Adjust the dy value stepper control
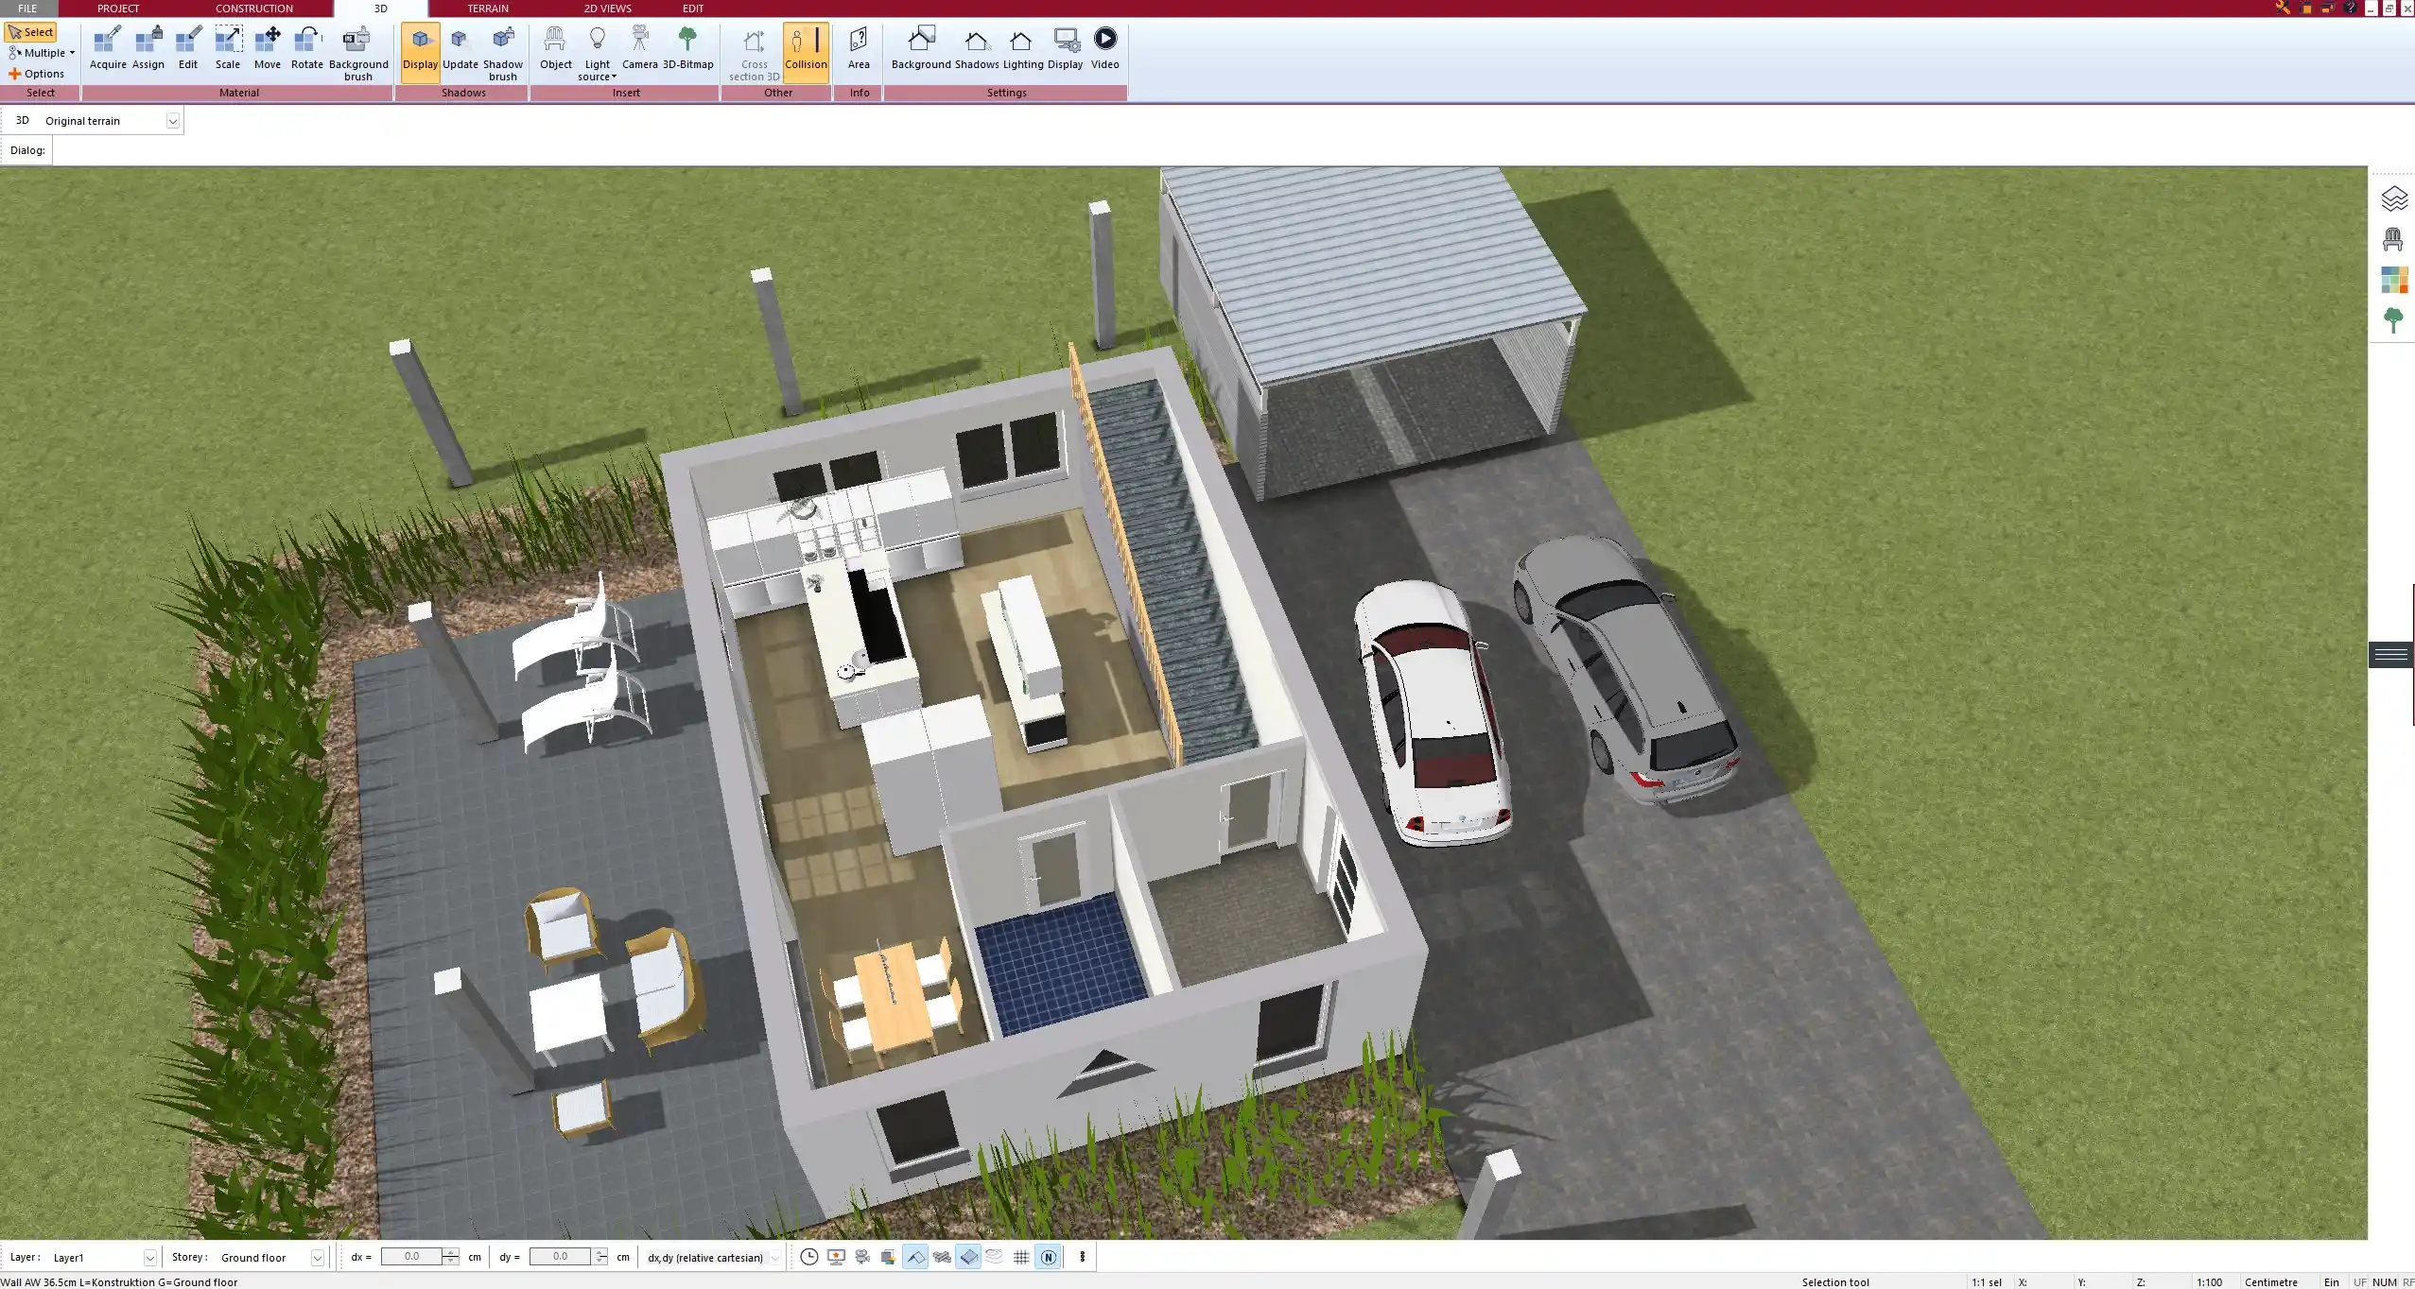The width and height of the screenshot is (2415, 1289). [601, 1257]
